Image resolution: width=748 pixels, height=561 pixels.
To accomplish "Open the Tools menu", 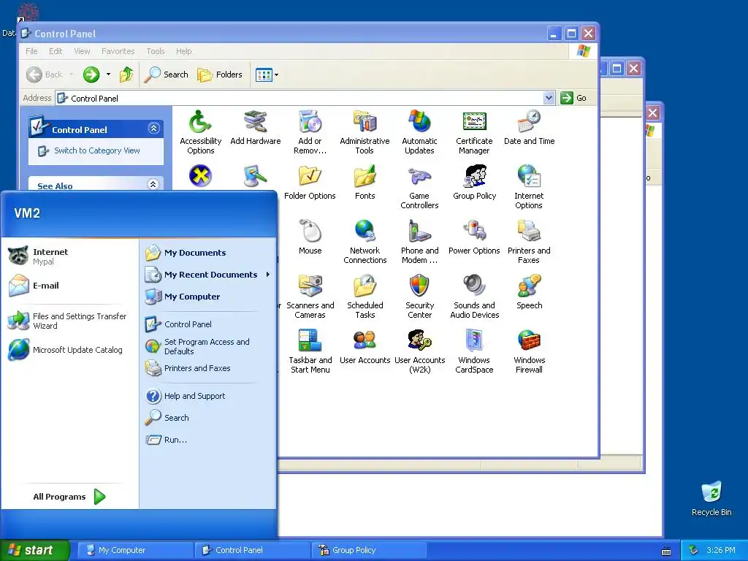I will tap(155, 51).
